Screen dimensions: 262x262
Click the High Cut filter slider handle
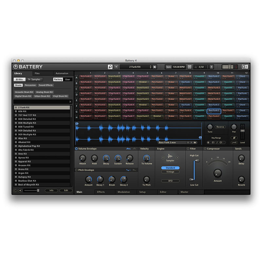pos(197,160)
